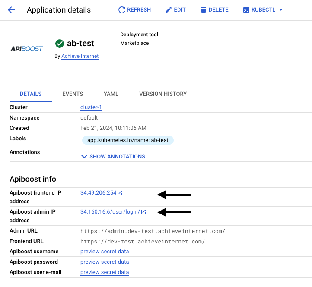Click the Delete trash can icon
This screenshot has height=287, width=312.
coord(204,10)
